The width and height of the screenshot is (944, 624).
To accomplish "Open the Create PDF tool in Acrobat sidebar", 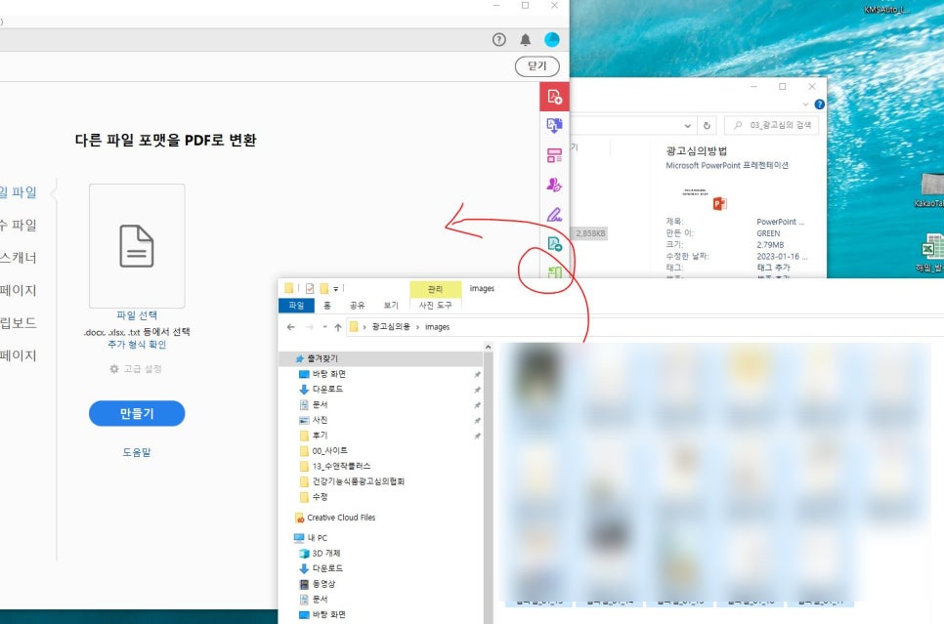I will click(554, 97).
